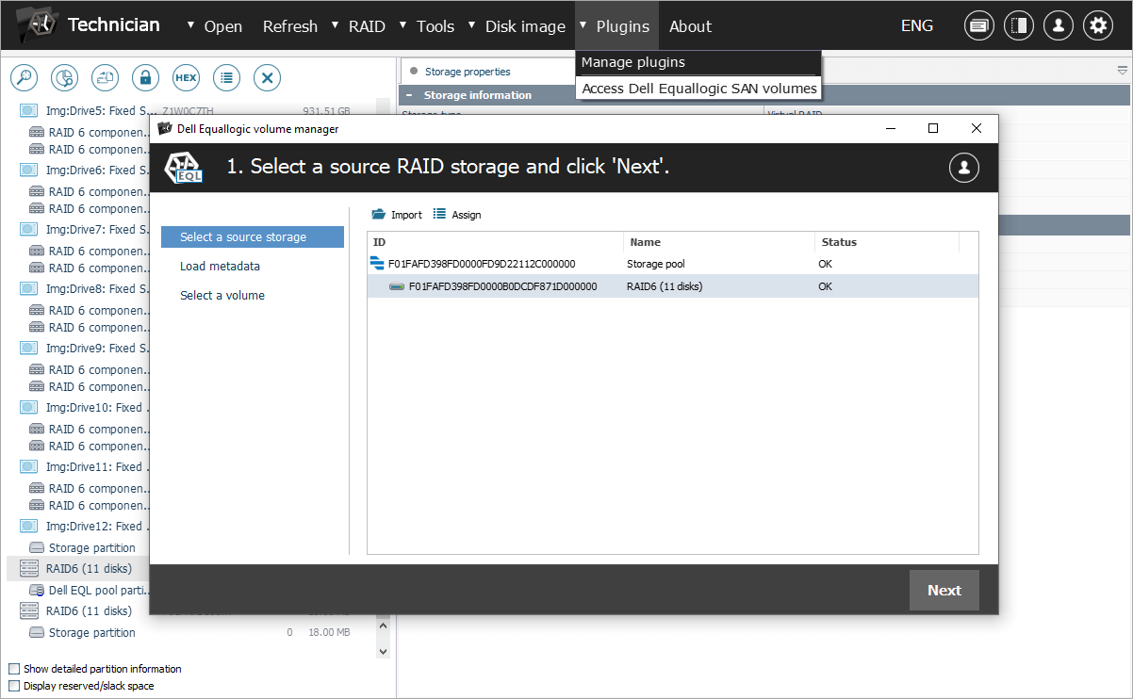1133x699 pixels.
Task: Select Img:Drive7 in the storage tree
Action: coord(97,230)
